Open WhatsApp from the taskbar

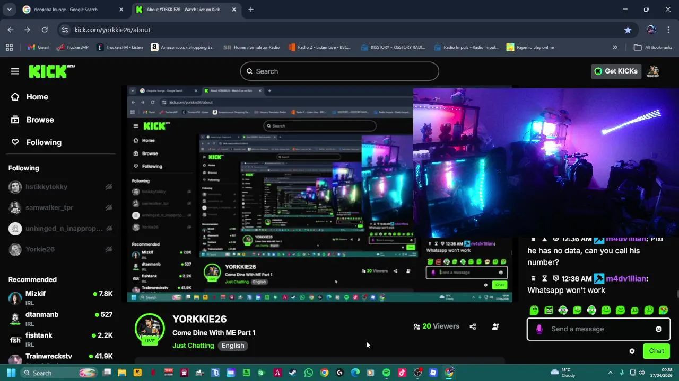[x=308, y=373]
